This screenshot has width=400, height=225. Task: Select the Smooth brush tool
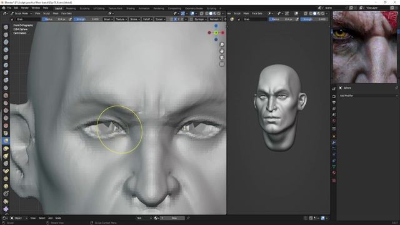click(6, 96)
